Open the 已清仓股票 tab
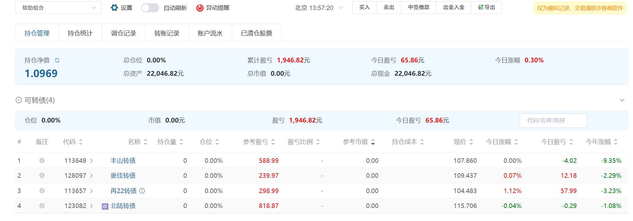Viewport: 633px width, 221px height. click(x=256, y=33)
